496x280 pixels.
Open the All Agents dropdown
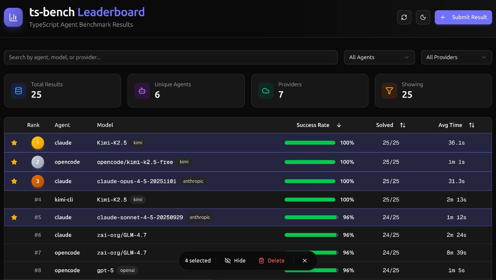[379, 57]
